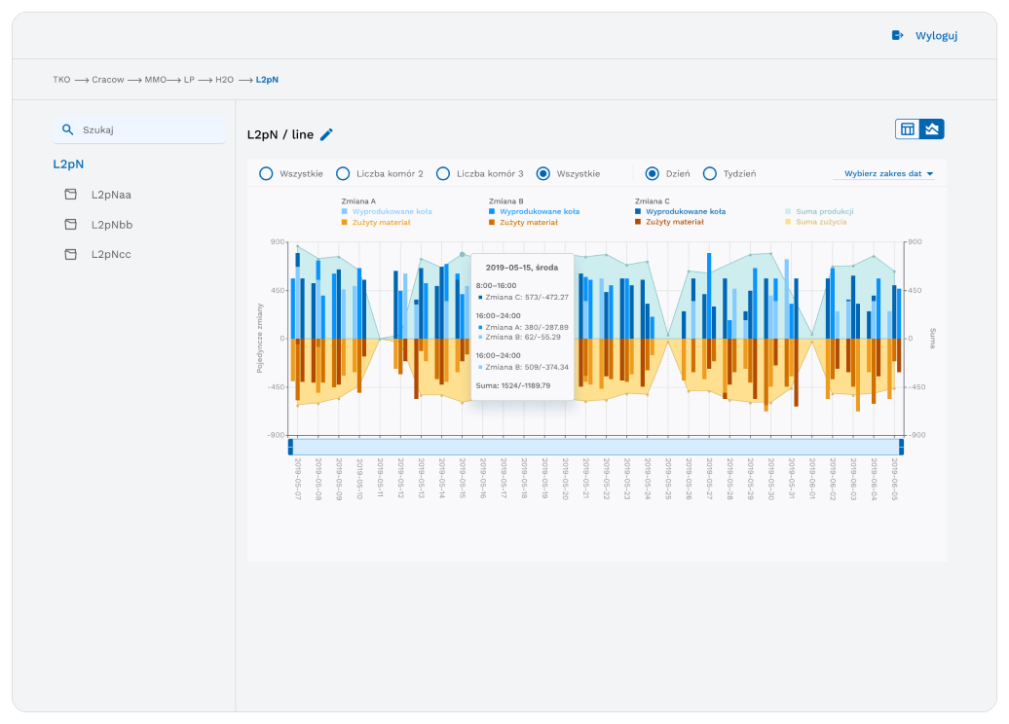
Task: Click the search magnifier icon in Szukaj field
Action: pos(67,128)
